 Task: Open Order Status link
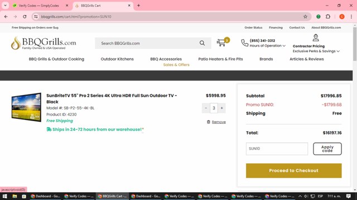pyautogui.click(x=253, y=27)
